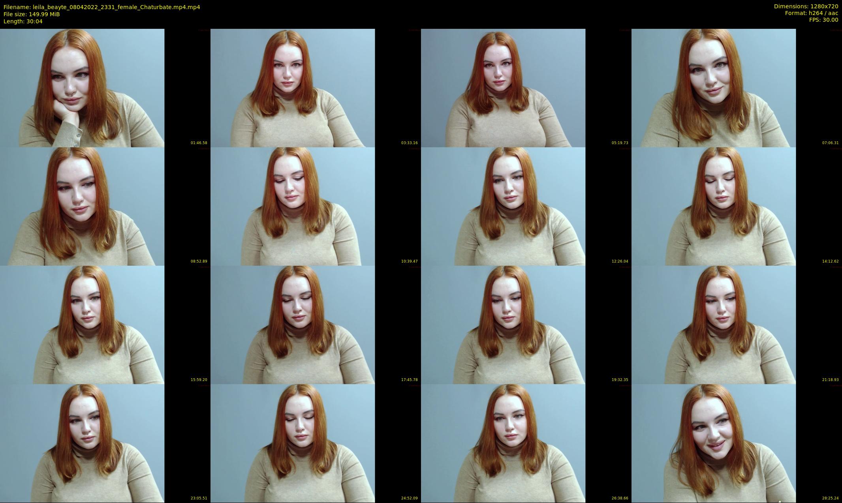
Task: Click the File size 149.99 MiB label
Action: (x=32, y=14)
